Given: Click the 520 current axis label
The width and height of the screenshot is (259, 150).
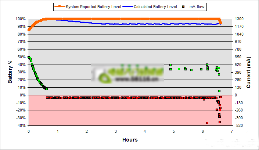Looking at the screenshot, I should (238, 65).
